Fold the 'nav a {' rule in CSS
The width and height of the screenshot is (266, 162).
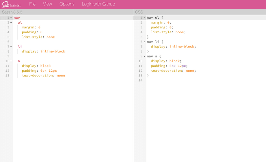[x=144, y=56]
